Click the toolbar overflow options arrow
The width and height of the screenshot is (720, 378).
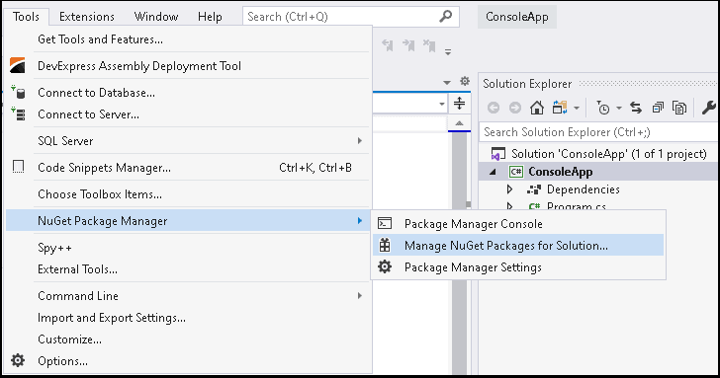coord(448,51)
